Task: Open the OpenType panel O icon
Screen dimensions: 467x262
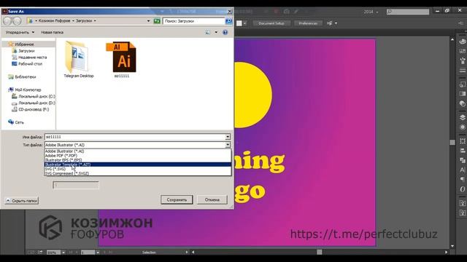Action: pyautogui.click(x=462, y=189)
